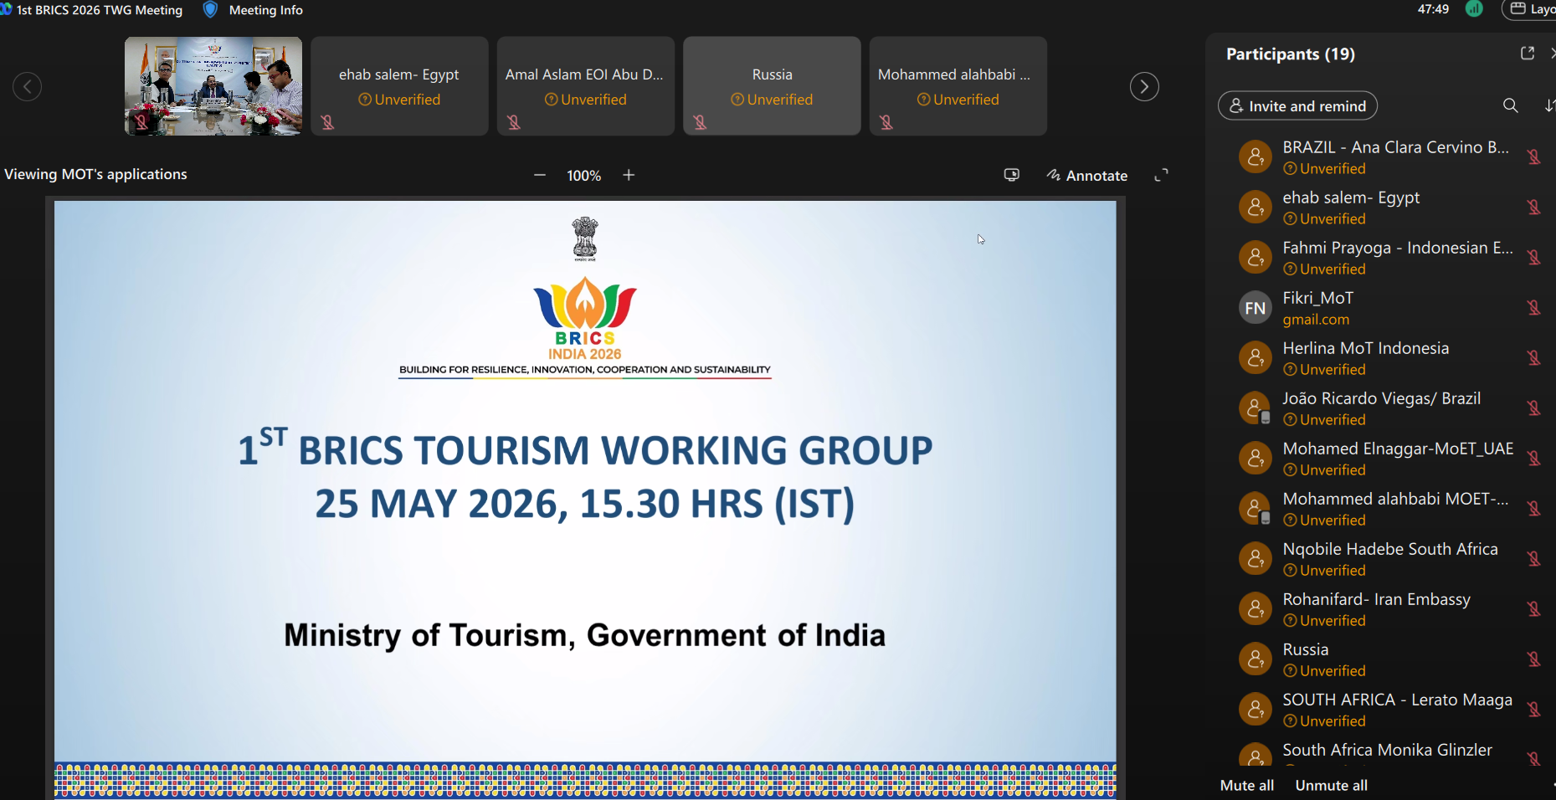The width and height of the screenshot is (1556, 800).
Task: Select participant South Africa Monika Glinzler
Action: pyautogui.click(x=1389, y=752)
